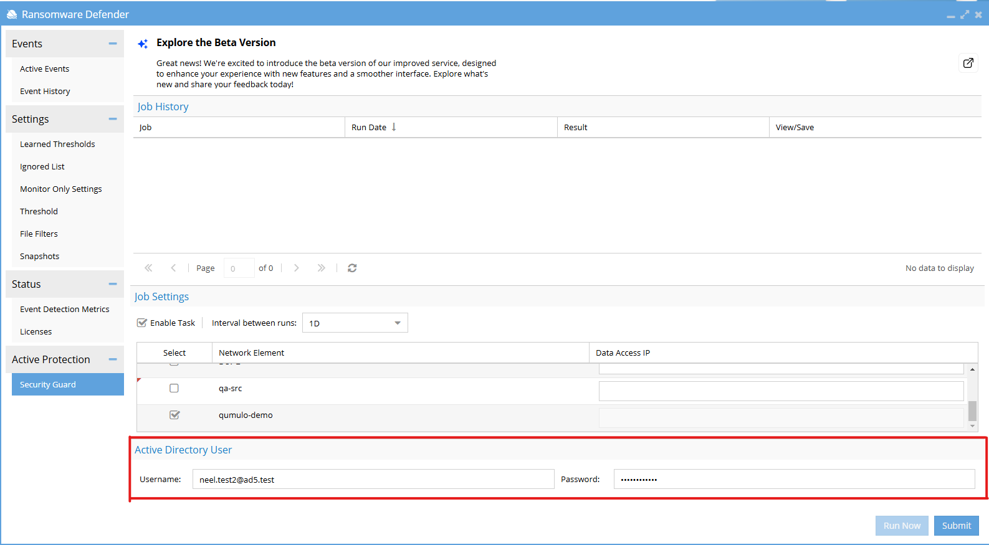Screen dimensions: 989x545
Task: Collapse the Active Protection section
Action: (113, 359)
